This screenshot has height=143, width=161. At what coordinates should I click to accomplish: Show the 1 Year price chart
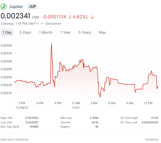click(x=65, y=32)
